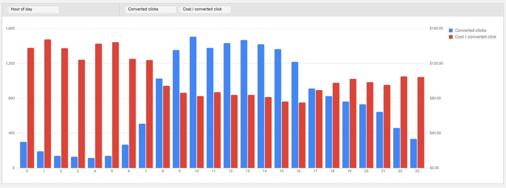Grab the handle icon on Hour of day chip
This screenshot has height=188, width=506.
pos(8,9)
